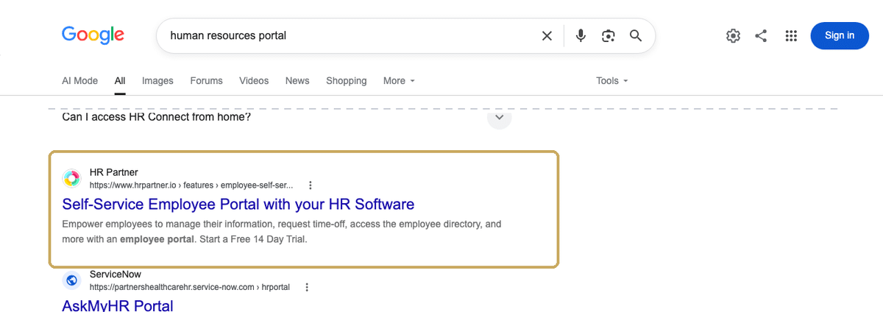Click the 'Empower employees to manage' snippet text

point(282,231)
